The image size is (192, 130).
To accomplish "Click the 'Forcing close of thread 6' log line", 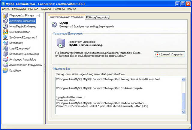I will point(108,79).
